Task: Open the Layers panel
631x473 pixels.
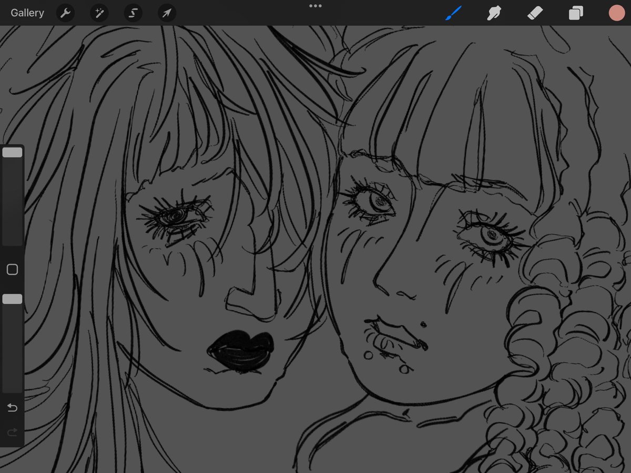Action: click(576, 13)
